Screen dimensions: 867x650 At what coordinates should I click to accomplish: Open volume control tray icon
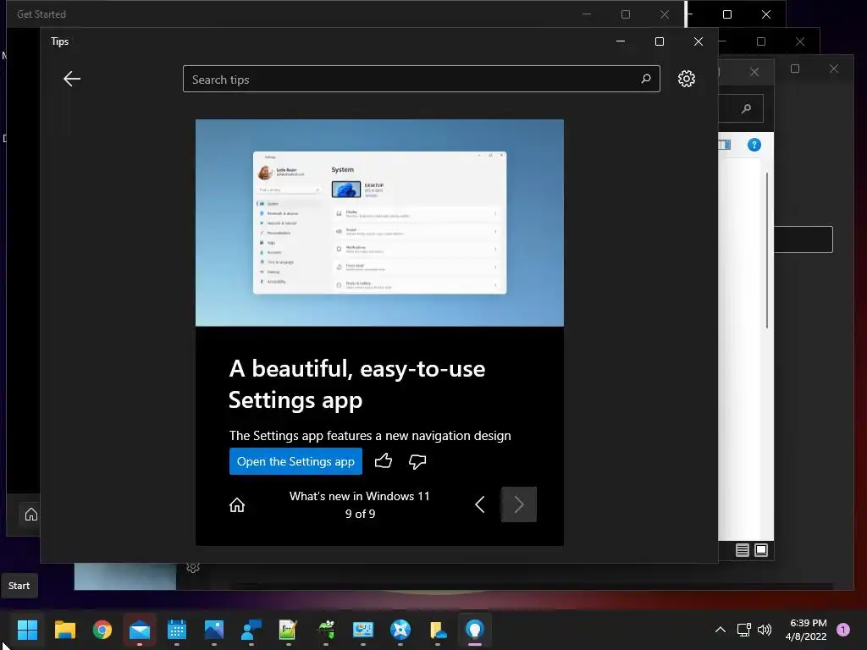(765, 630)
